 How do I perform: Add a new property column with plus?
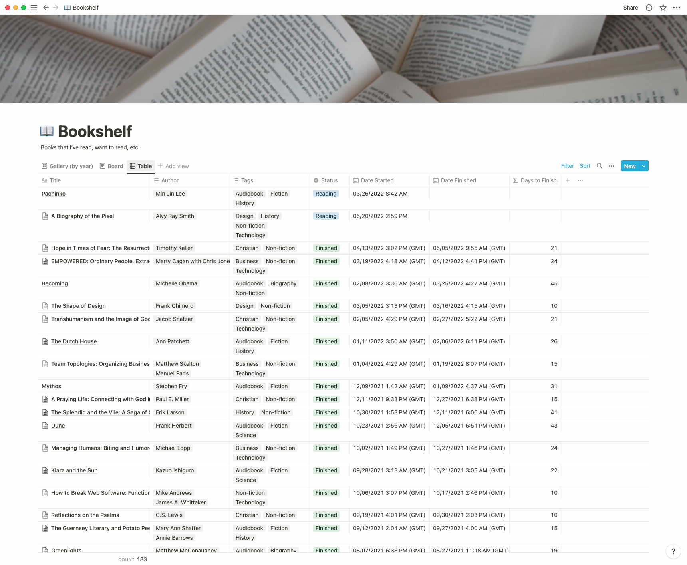coord(567,180)
